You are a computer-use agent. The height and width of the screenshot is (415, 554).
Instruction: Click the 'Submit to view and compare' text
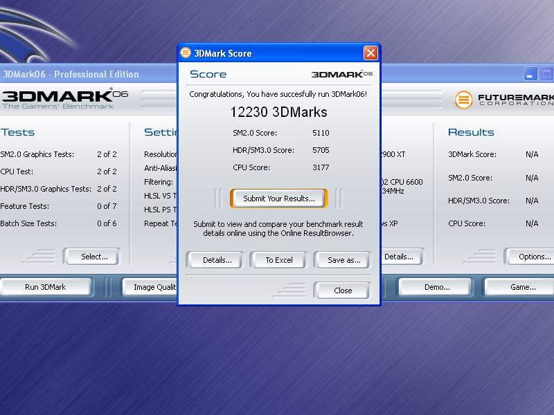click(278, 229)
